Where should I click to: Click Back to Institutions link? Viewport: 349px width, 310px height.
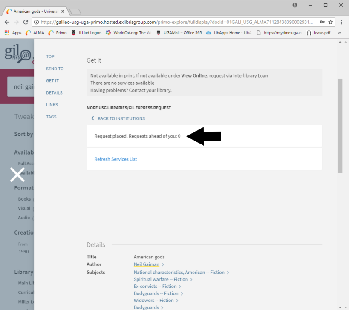(121, 118)
